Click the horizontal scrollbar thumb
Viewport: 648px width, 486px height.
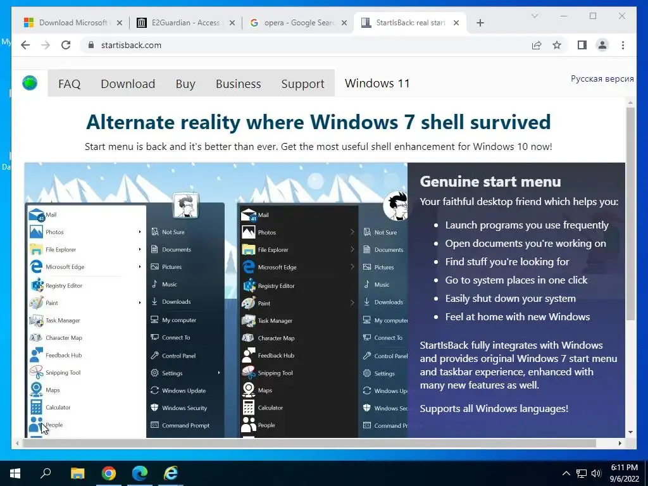[309, 443]
